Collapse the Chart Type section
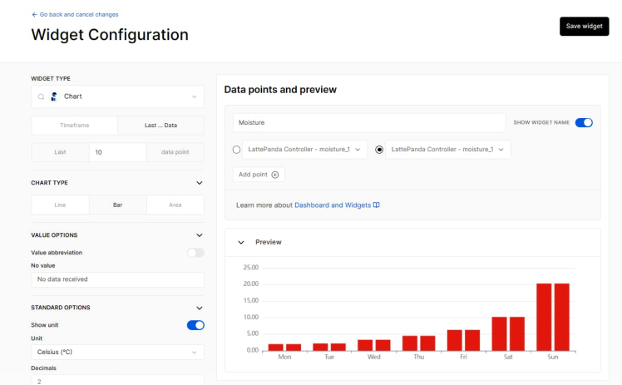 199,183
